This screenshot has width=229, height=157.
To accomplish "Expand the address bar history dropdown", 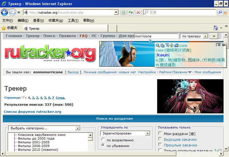I will [116, 12].
